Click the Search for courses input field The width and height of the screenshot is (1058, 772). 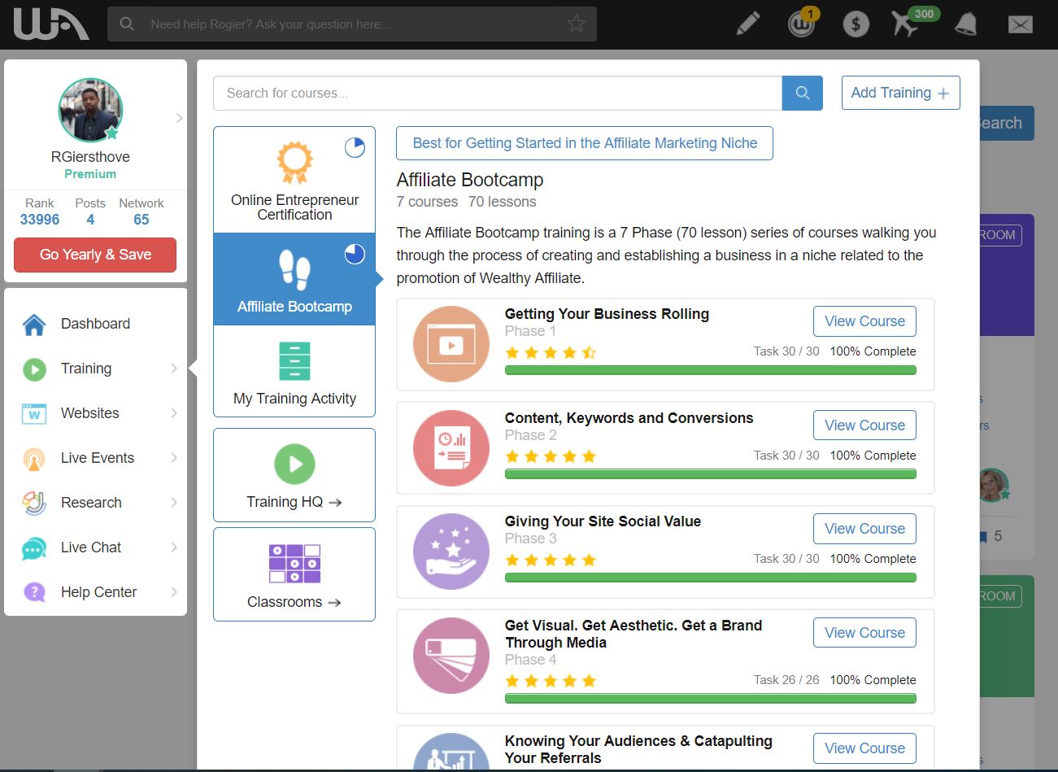click(x=498, y=93)
